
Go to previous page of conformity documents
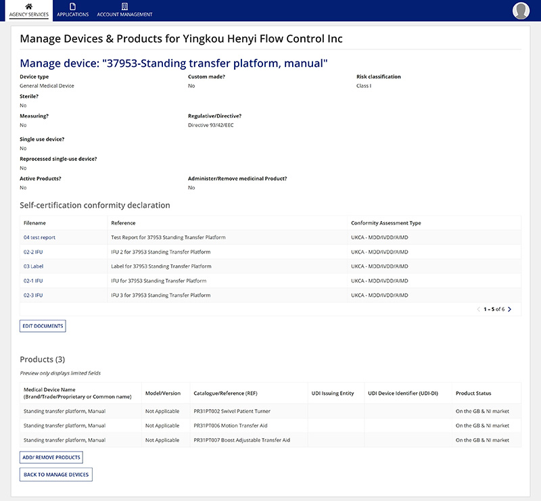[479, 309]
